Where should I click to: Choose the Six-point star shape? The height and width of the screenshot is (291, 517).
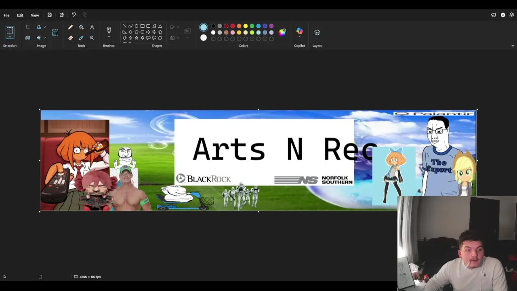142,38
